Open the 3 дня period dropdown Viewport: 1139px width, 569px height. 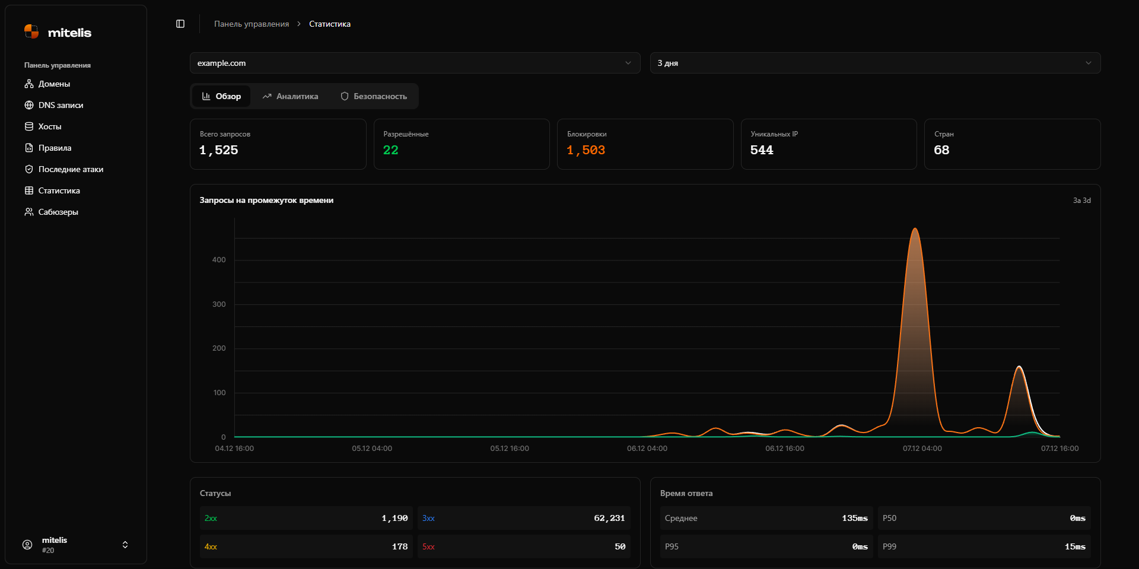[x=875, y=63]
